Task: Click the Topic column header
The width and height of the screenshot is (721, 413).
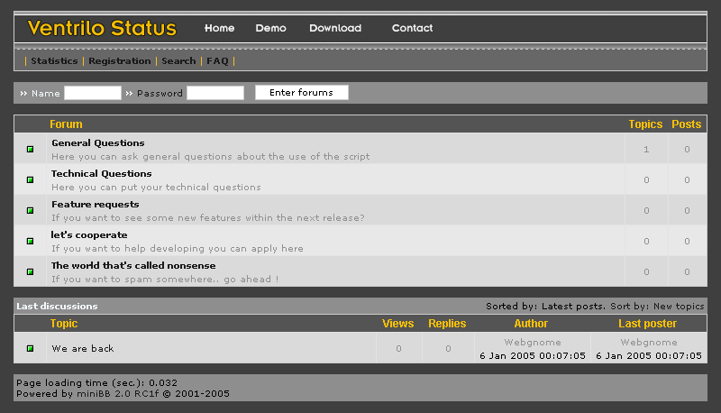Action: tap(64, 324)
